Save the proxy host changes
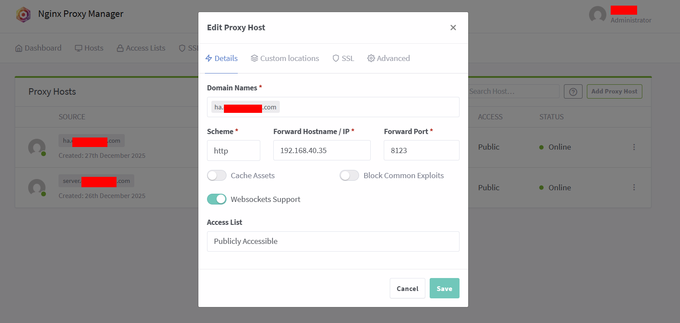680x323 pixels. 444,288
